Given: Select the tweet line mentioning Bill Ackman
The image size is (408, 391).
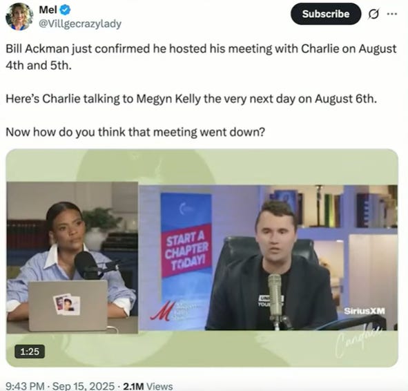Looking at the screenshot, I should click(x=201, y=57).
